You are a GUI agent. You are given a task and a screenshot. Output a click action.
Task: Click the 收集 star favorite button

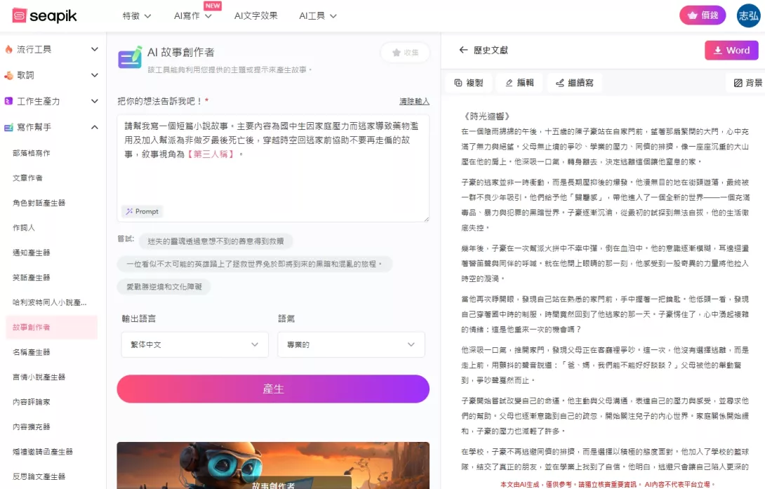pyautogui.click(x=405, y=53)
